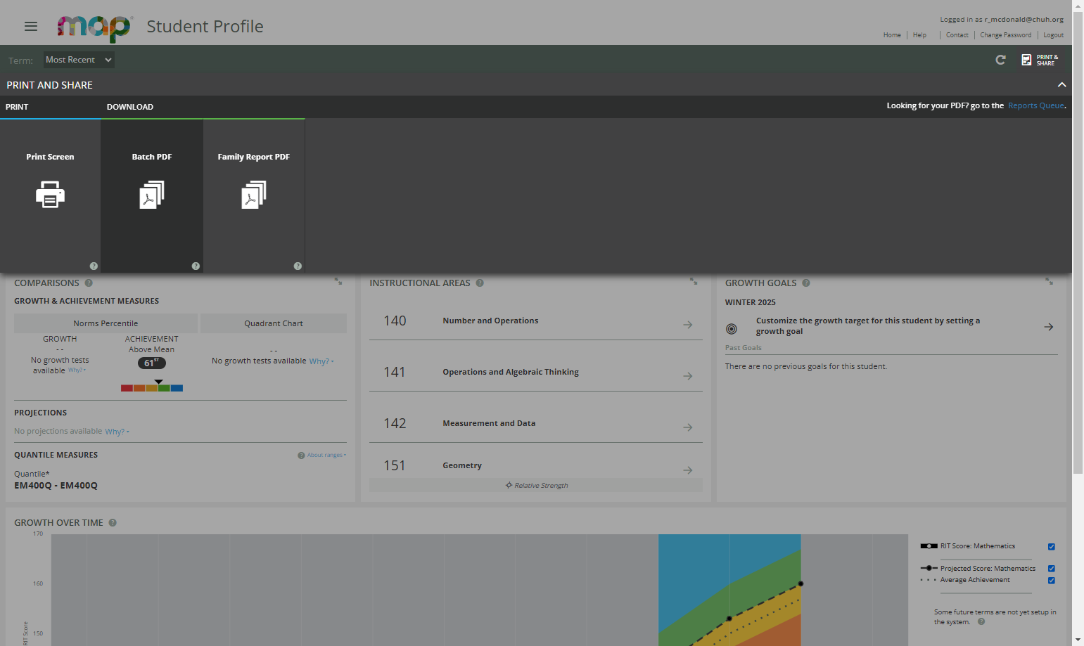This screenshot has height=646, width=1084.
Task: Uncheck the Average Achievement checkbox
Action: click(1052, 581)
